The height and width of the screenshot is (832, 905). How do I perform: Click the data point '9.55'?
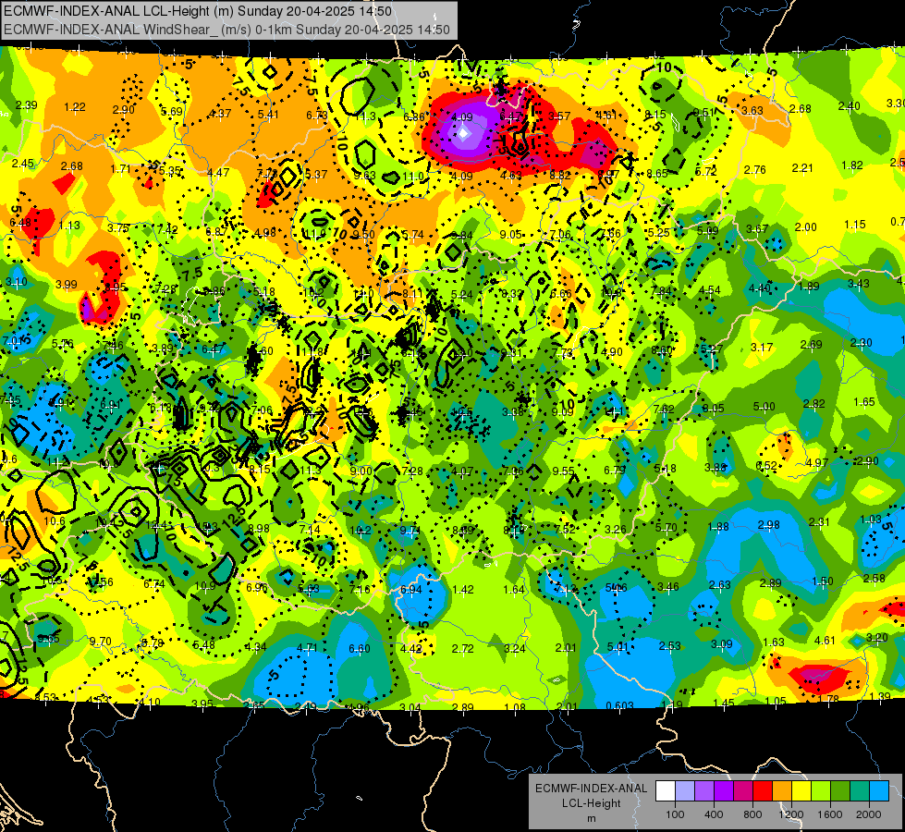point(563,471)
